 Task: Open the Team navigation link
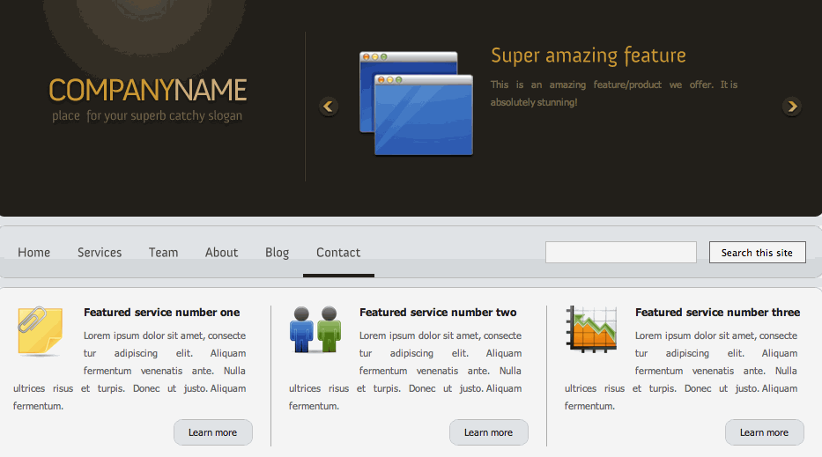coord(164,253)
